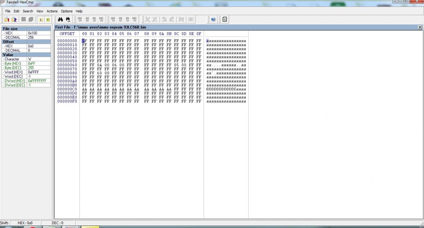Select the 'Offset' panel header

[x=26, y=42]
